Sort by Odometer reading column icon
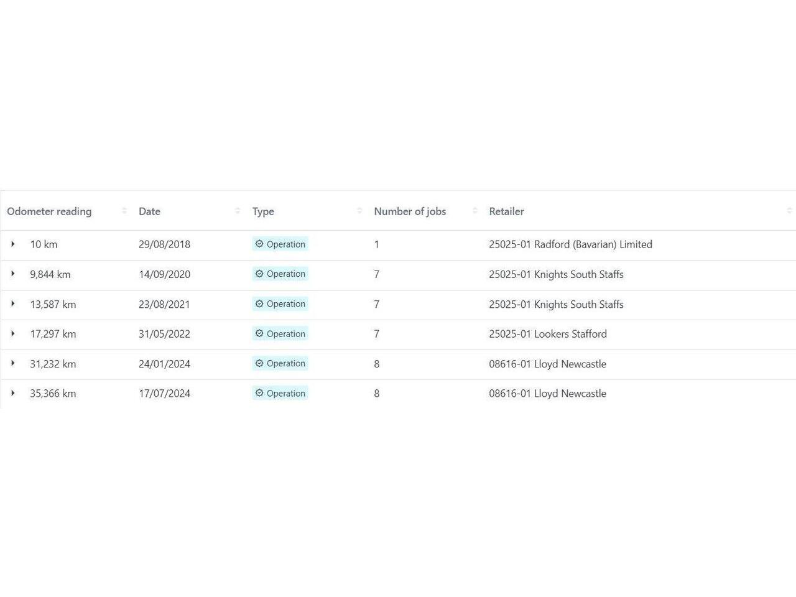The height and width of the screenshot is (597, 796). point(124,211)
